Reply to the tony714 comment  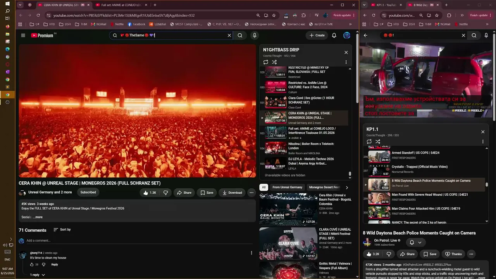click(55, 265)
